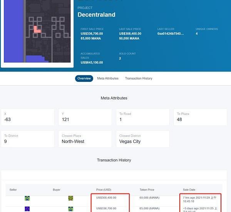Click the 60,000 MANA last sale value
Image resolution: width=231 pixels, height=212 pixels.
pos(129,38)
